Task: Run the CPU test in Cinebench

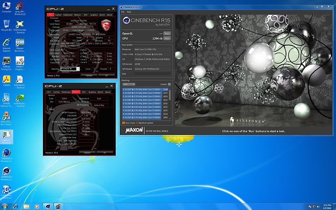Action: tap(167, 38)
